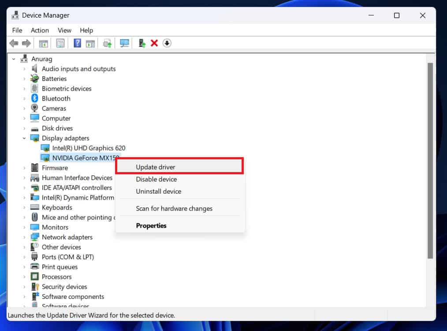The height and width of the screenshot is (331, 447).
Task: Select the NVIDIA GeForce MX150 device
Action: [80, 158]
